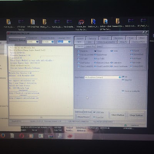Click the progress bar below the log

(41, 117)
